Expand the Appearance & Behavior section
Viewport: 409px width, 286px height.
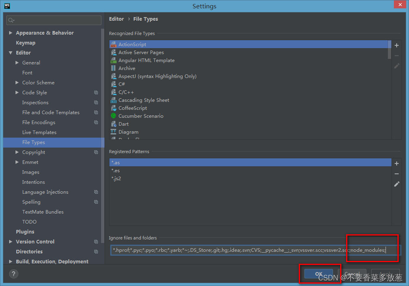(10, 33)
